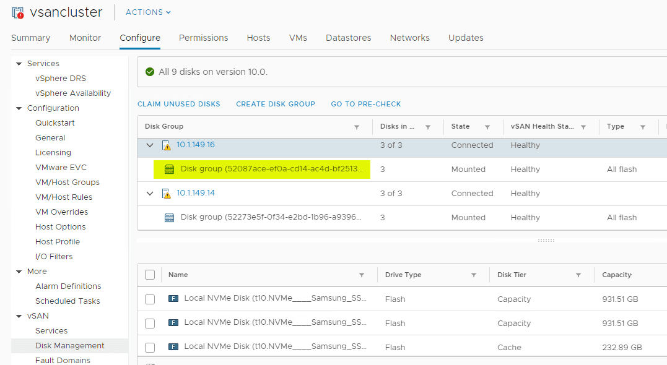Click the highlighted disk group icon
667x365 pixels.
pos(170,170)
